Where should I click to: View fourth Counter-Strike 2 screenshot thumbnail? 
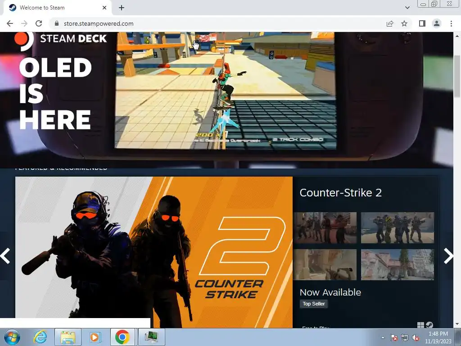397,264
